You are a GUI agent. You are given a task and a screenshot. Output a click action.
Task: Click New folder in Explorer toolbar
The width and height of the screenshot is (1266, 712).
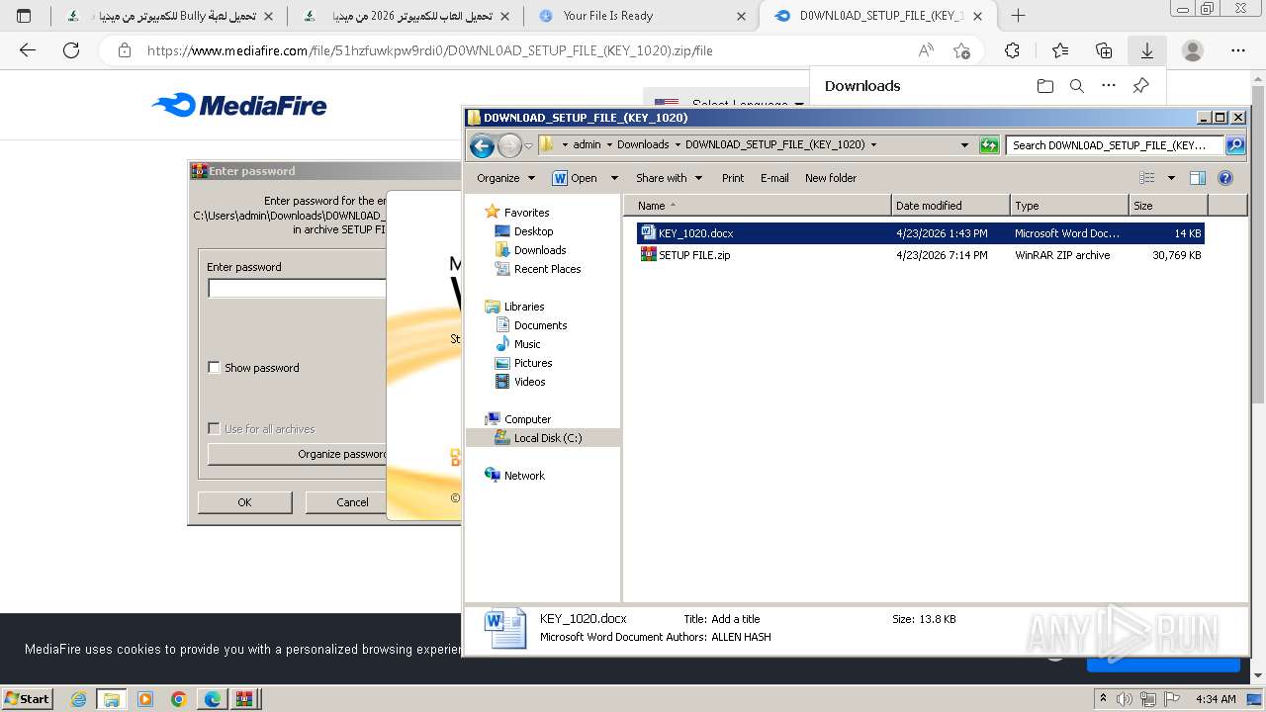click(x=831, y=178)
